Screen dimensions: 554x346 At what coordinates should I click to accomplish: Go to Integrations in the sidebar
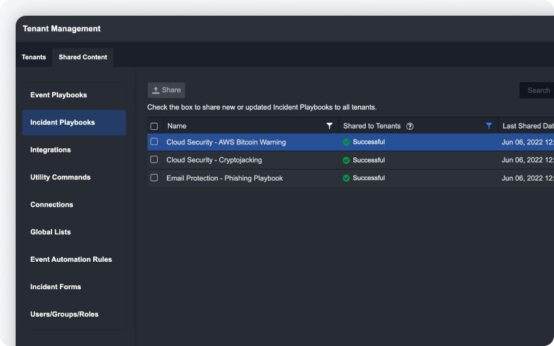(51, 150)
